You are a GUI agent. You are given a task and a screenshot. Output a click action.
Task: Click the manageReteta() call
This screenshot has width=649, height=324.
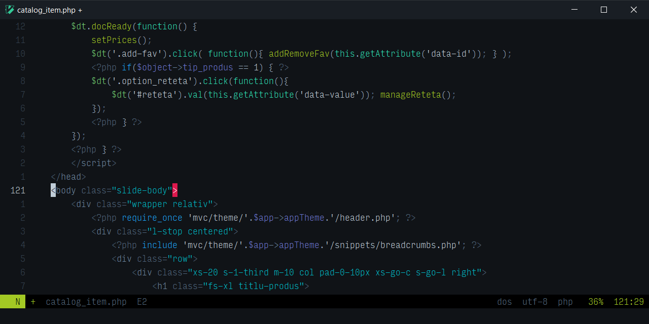pos(418,95)
